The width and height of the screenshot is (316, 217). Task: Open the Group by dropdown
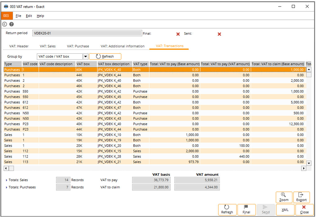pyautogui.click(x=86, y=56)
